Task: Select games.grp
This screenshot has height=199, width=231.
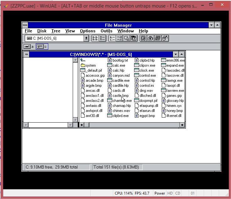Action: pos(172,96)
